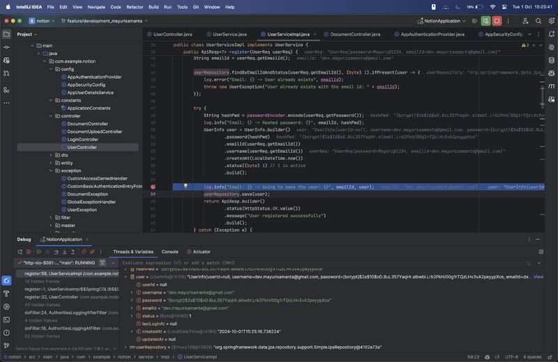The width and height of the screenshot is (558, 362).
Task: Click macOS Wi-Fi menu bar icon
Action: coord(492,7)
